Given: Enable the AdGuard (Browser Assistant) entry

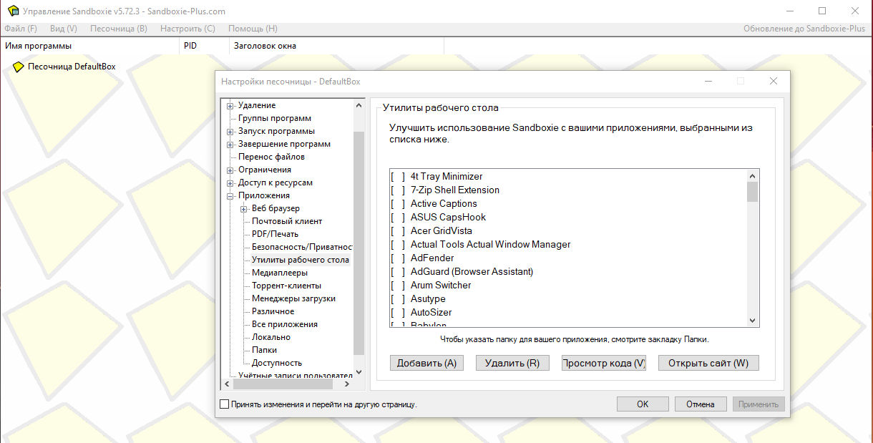Looking at the screenshot, I should (398, 272).
